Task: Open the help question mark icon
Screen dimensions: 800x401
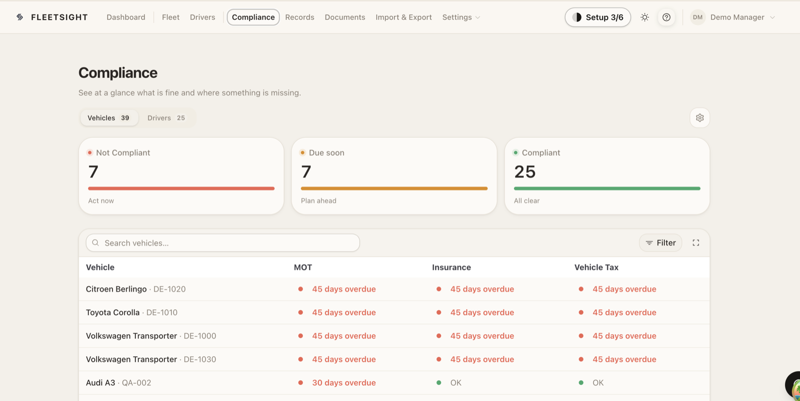Action: [x=666, y=17]
